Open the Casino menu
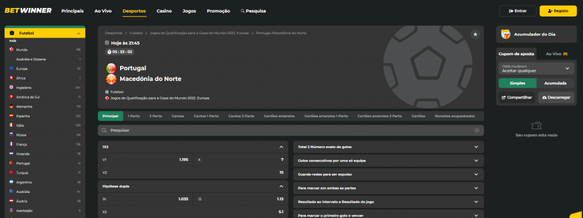The image size is (583, 218). click(x=164, y=11)
